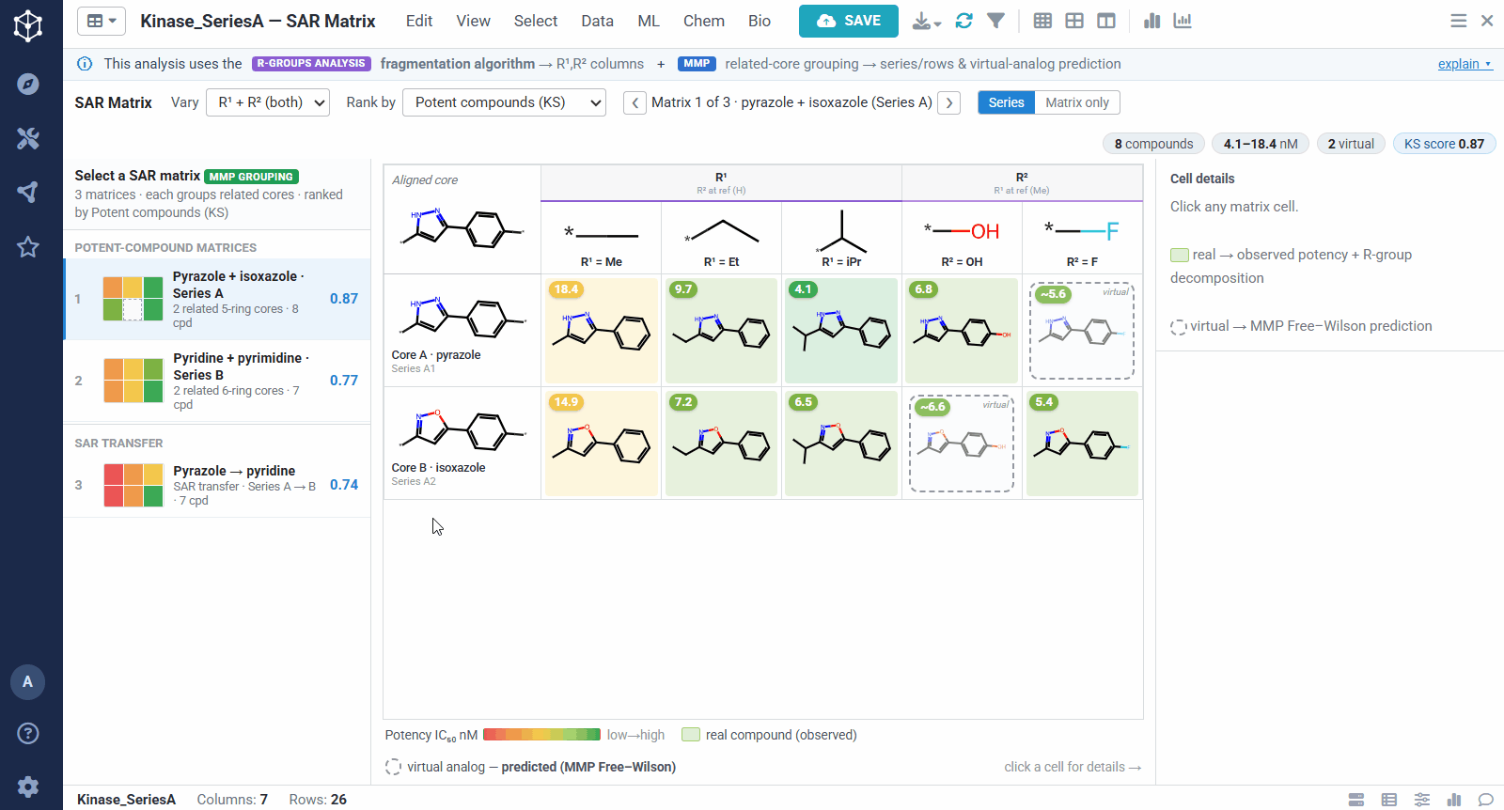The height and width of the screenshot is (810, 1504).
Task: Open the View menu
Action: [473, 21]
